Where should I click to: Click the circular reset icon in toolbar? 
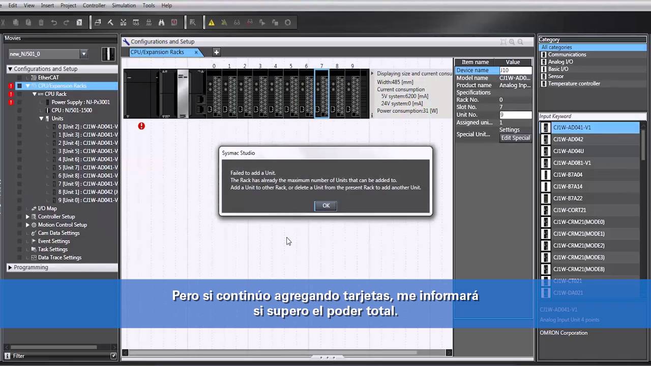[x=288, y=22]
